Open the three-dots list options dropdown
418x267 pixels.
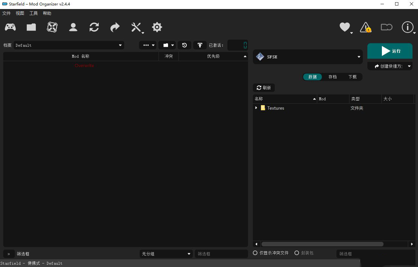click(x=148, y=45)
